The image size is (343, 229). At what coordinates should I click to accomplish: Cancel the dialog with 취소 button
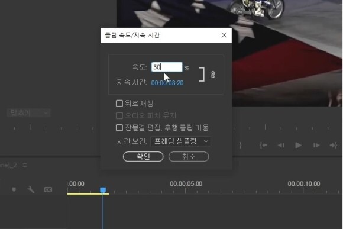189,157
